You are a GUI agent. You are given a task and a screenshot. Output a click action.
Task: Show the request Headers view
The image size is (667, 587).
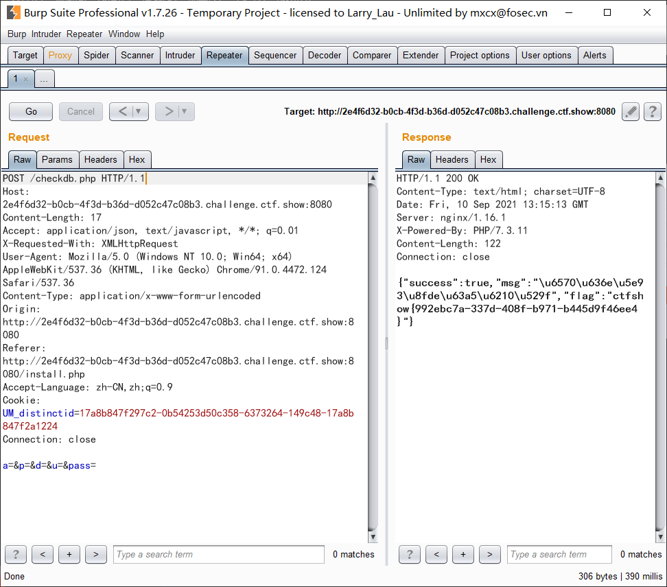pyautogui.click(x=100, y=160)
